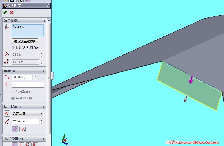Click the reverse direction button for flange length
The width and height of the screenshot is (224, 146).
tap(7, 113)
